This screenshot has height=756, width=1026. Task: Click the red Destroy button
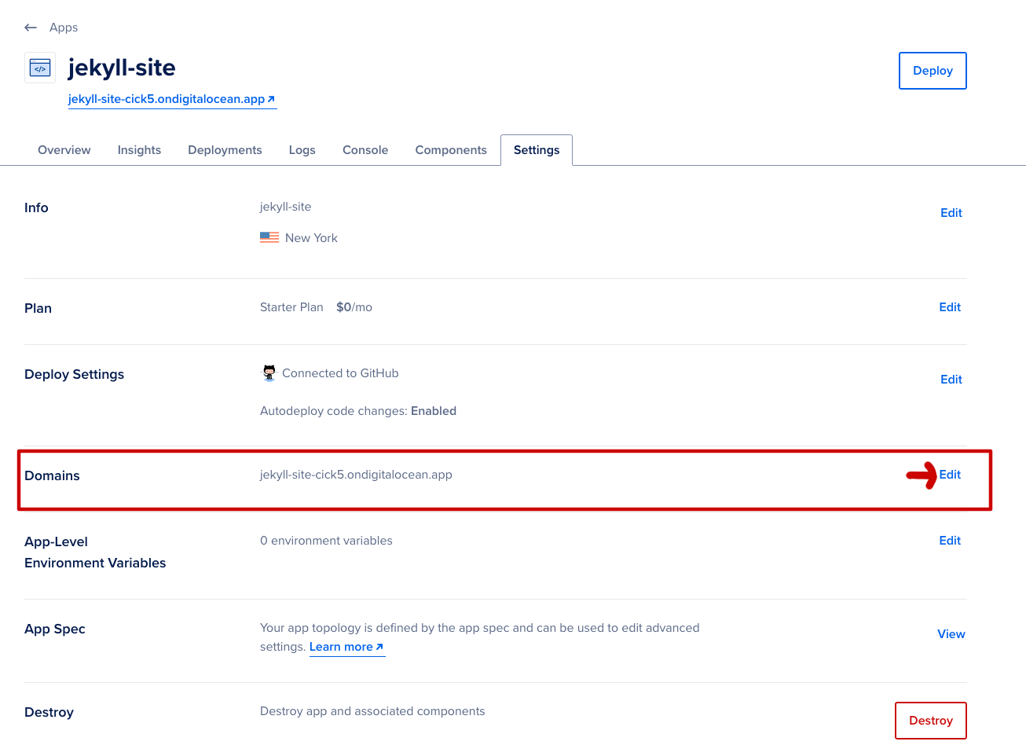tap(931, 721)
